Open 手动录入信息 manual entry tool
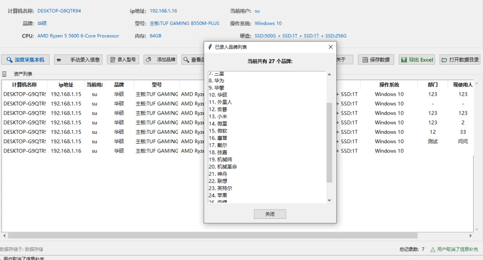The height and width of the screenshot is (260, 483). click(x=79, y=60)
